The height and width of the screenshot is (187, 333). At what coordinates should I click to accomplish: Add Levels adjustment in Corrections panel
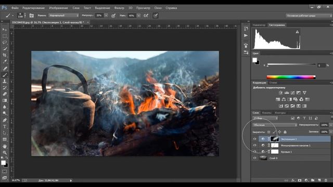click(287, 92)
